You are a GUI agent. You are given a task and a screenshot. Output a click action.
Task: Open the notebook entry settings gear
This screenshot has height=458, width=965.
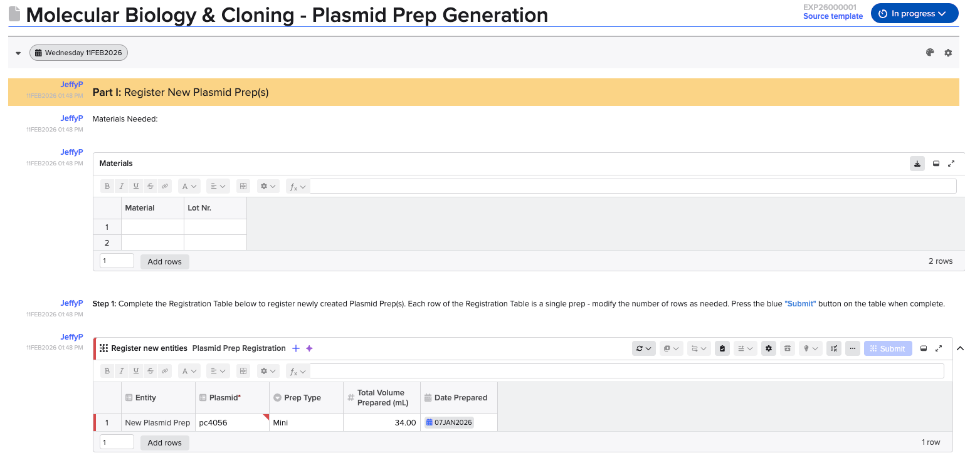(948, 53)
